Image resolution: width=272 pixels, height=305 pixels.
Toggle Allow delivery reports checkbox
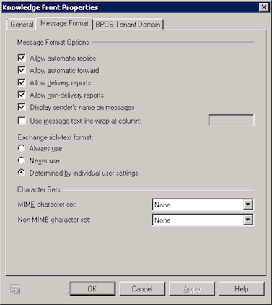pyautogui.click(x=22, y=82)
